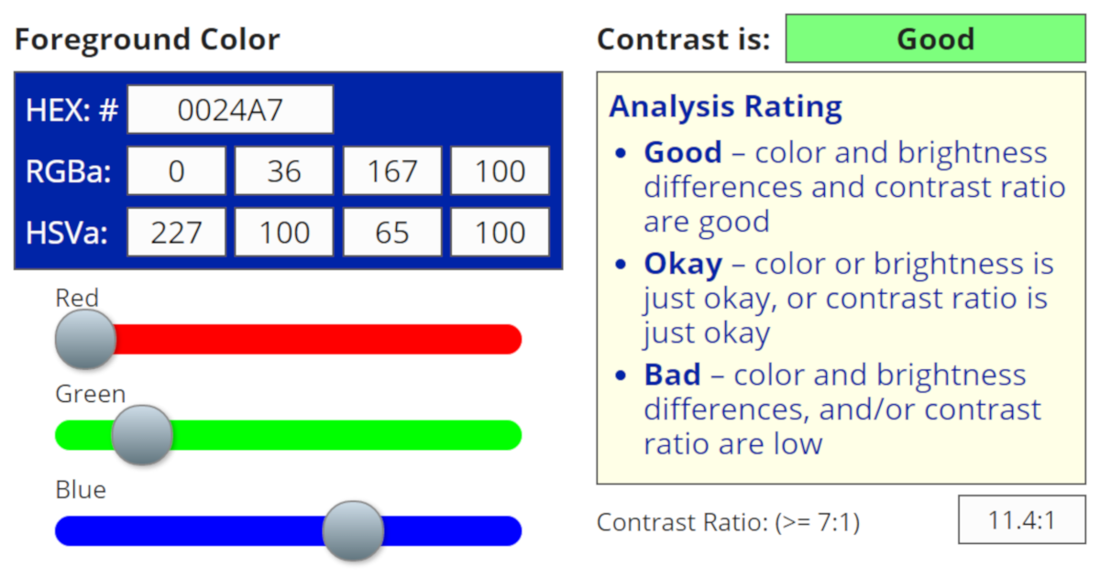Click the blue slider track before the handle
Viewport: 1100px width, 577px height.
[183, 531]
